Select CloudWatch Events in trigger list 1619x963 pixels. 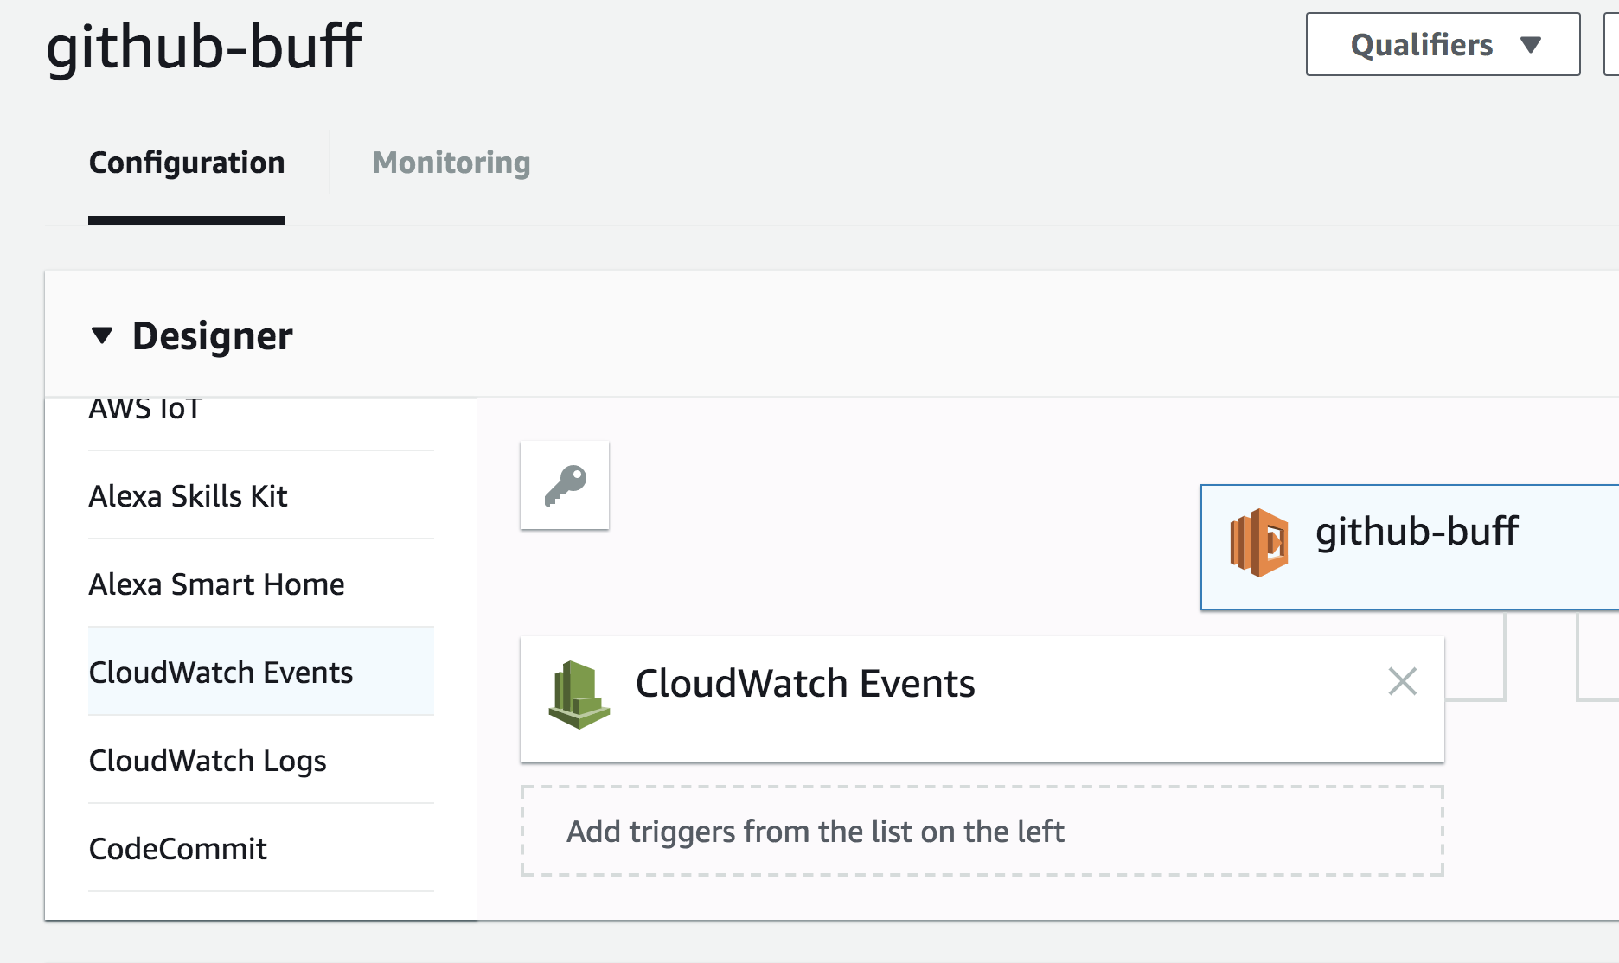point(221,673)
